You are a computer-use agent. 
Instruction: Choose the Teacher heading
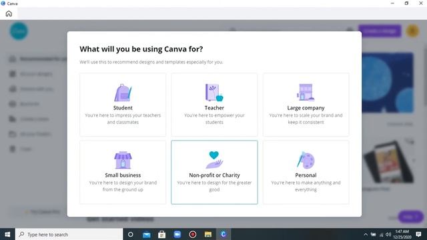(214, 108)
